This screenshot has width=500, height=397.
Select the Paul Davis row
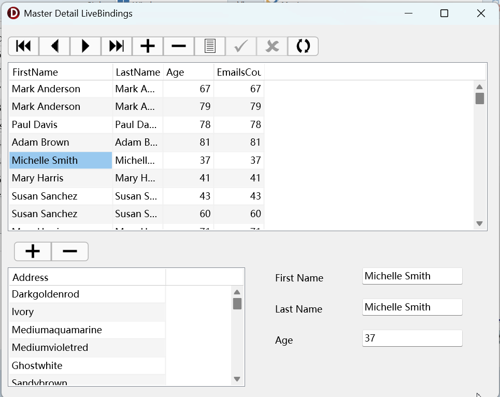pos(136,124)
